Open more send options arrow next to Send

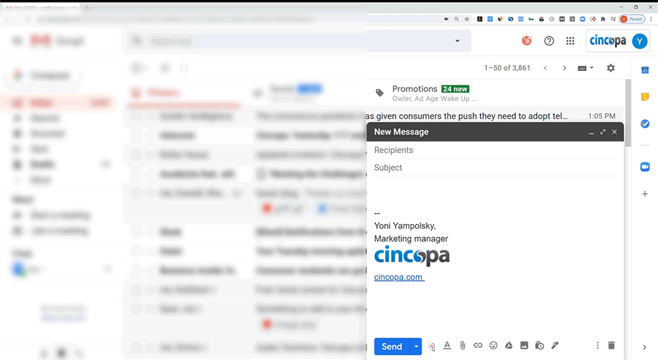(415, 346)
